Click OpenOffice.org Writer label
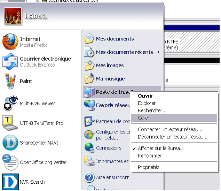Viewport: 221px width, 191px height. click(43, 162)
